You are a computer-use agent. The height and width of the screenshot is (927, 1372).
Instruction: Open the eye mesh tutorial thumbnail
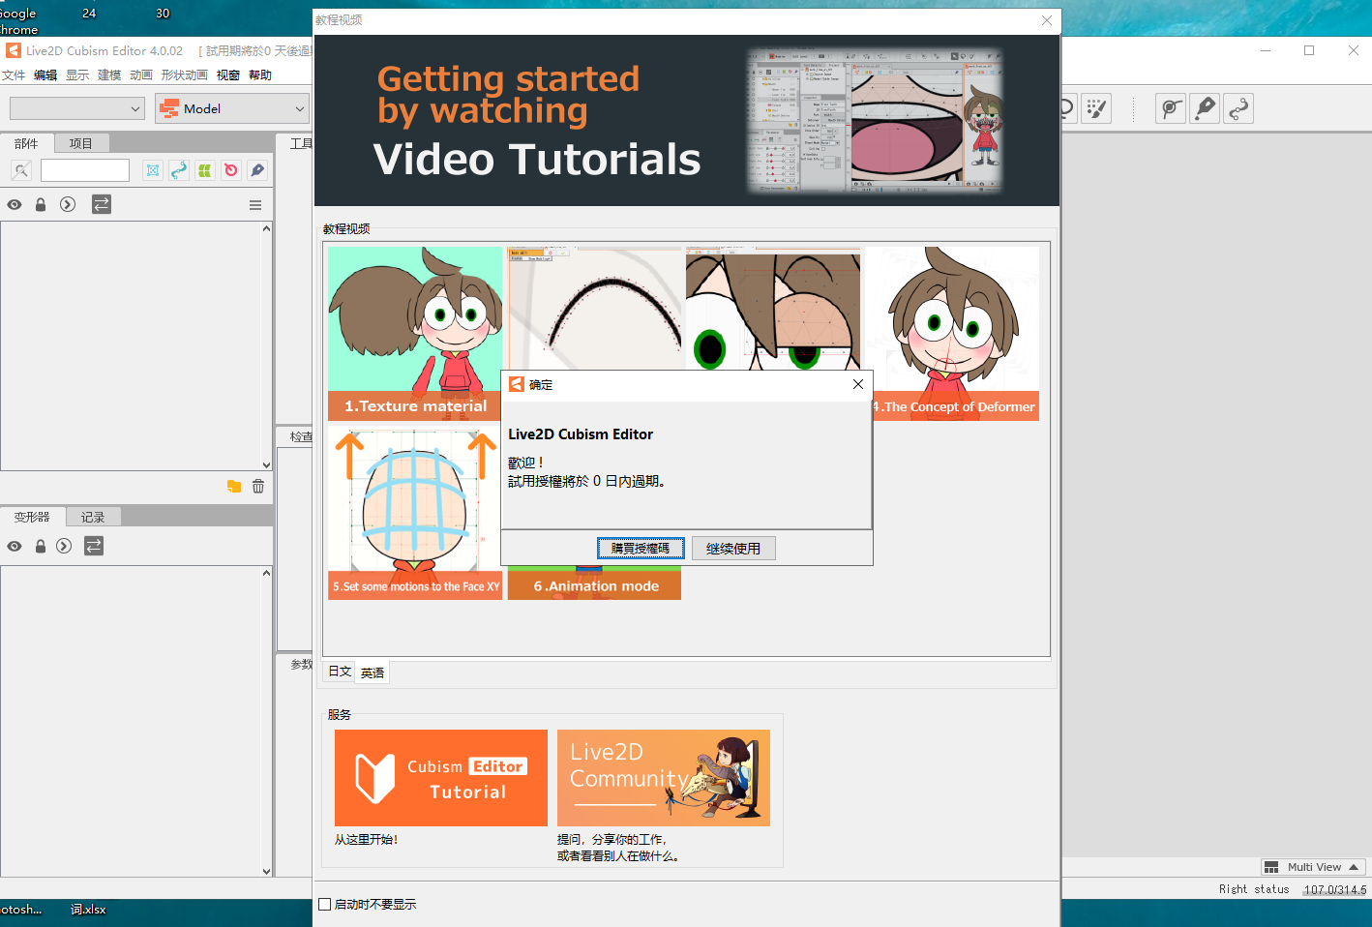click(773, 308)
